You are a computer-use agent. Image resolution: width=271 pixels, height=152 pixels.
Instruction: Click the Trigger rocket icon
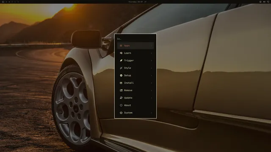tap(121, 60)
